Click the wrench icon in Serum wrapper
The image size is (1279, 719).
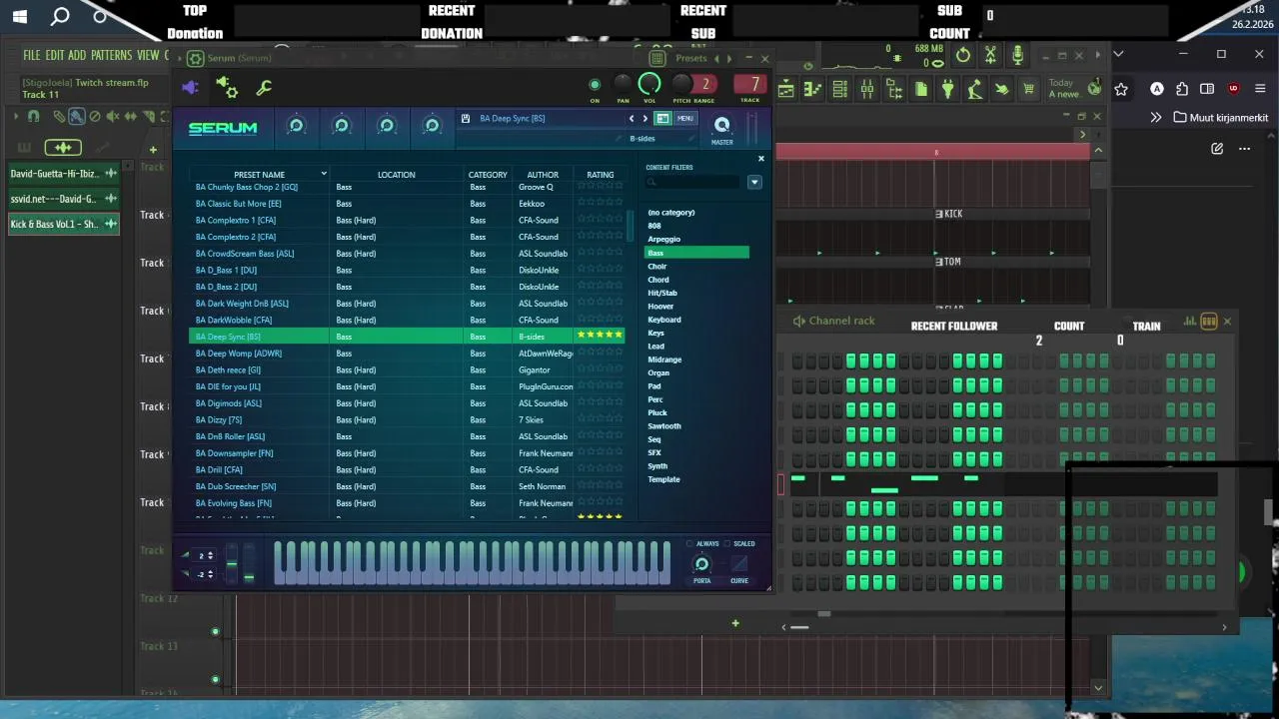click(264, 88)
